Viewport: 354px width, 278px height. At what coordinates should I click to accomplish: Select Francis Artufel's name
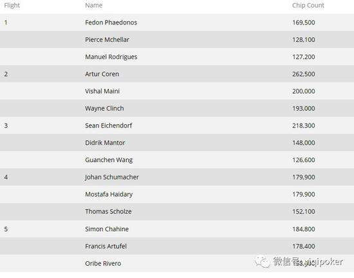click(x=106, y=246)
